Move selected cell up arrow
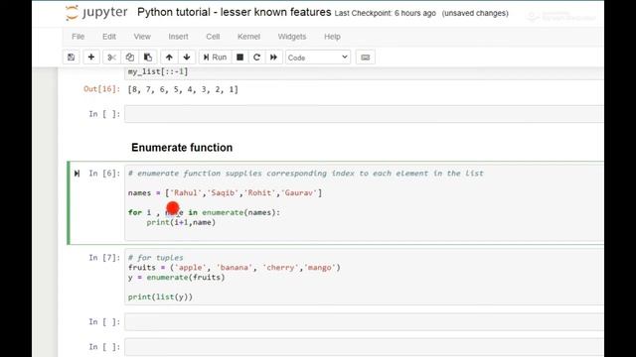Screen dimensions: 636x357 click(169, 58)
